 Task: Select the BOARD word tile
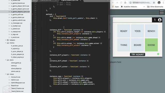[x=137, y=45]
